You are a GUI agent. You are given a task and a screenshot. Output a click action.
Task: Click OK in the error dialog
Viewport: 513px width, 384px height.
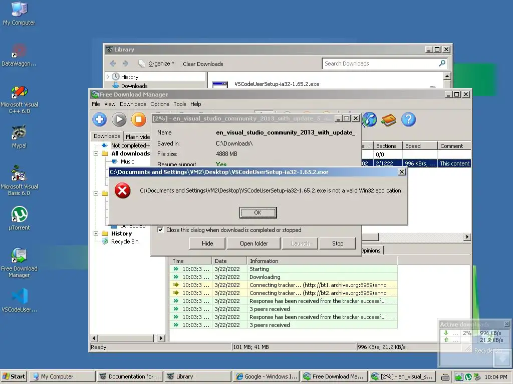click(258, 212)
